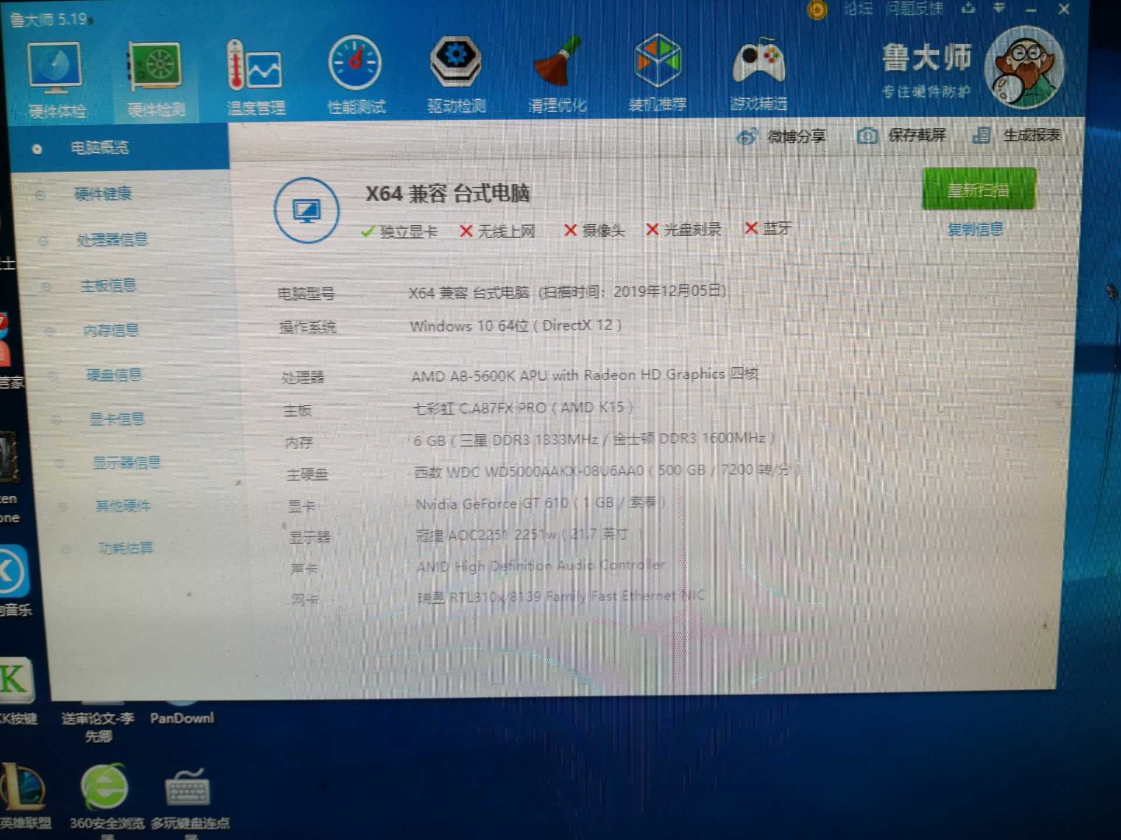Open 驱动检测 driver detection

coord(456,75)
